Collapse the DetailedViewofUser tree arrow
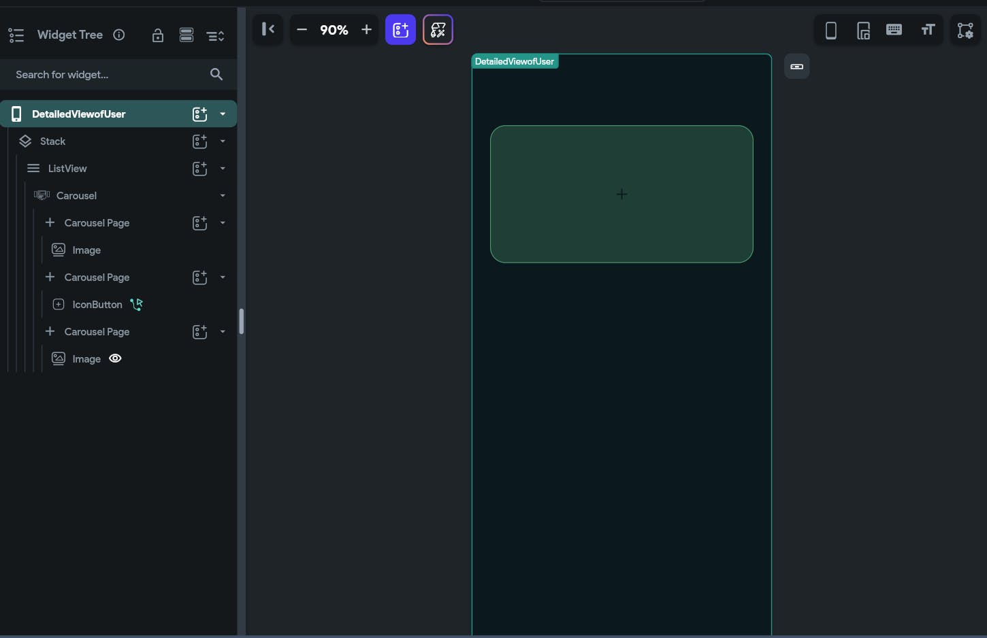The image size is (987, 638). coord(223,114)
